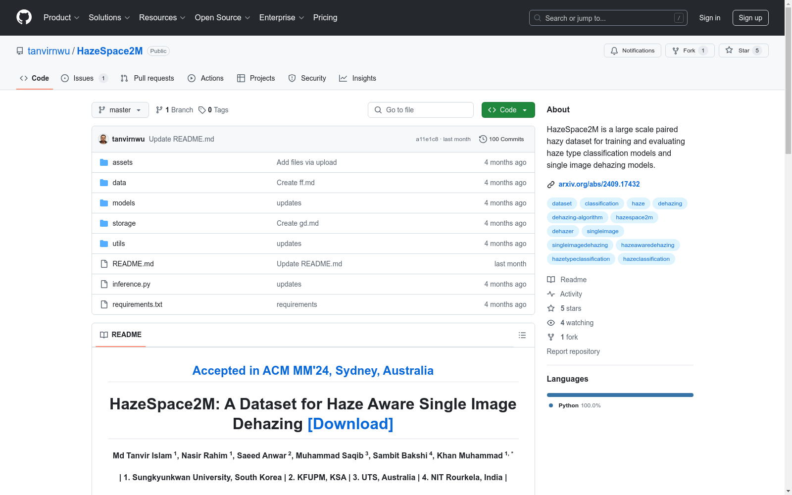The image size is (792, 495).
Task: Open the a11e1c8 commit hash
Action: (427, 139)
